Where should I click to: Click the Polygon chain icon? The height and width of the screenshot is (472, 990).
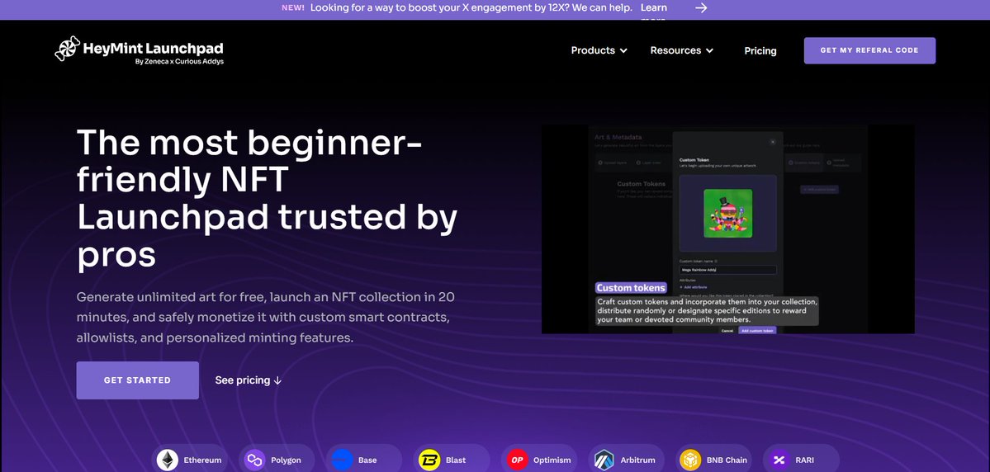coord(254,460)
